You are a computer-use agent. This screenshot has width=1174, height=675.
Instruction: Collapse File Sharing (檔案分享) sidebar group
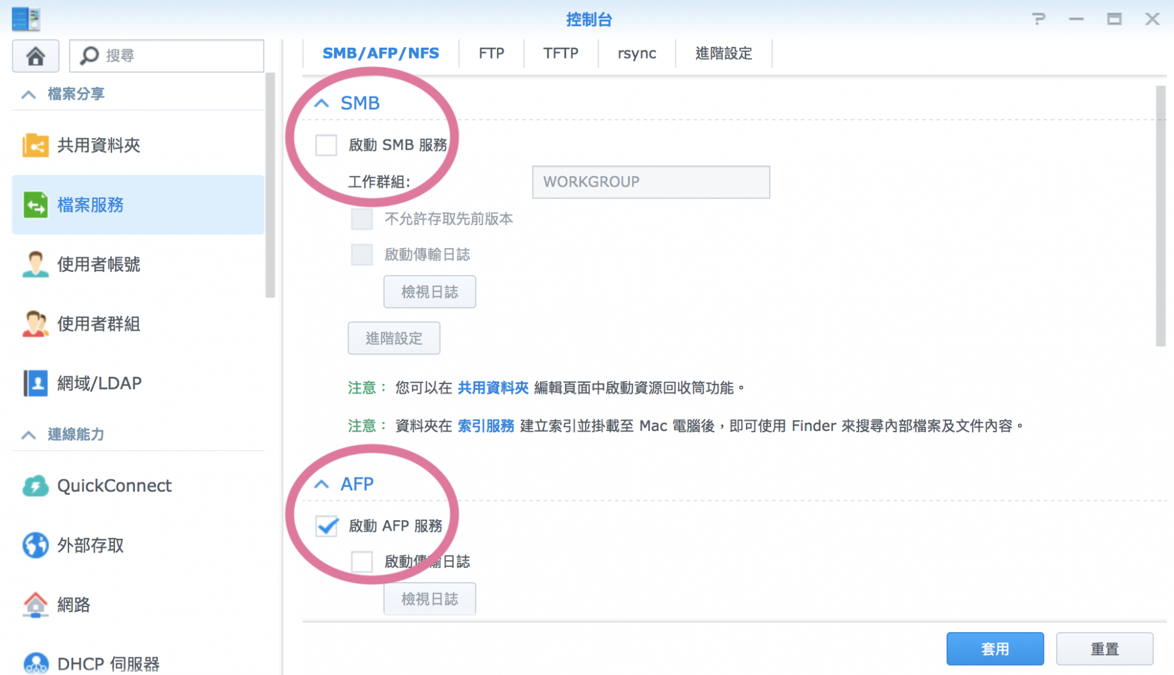pos(28,94)
